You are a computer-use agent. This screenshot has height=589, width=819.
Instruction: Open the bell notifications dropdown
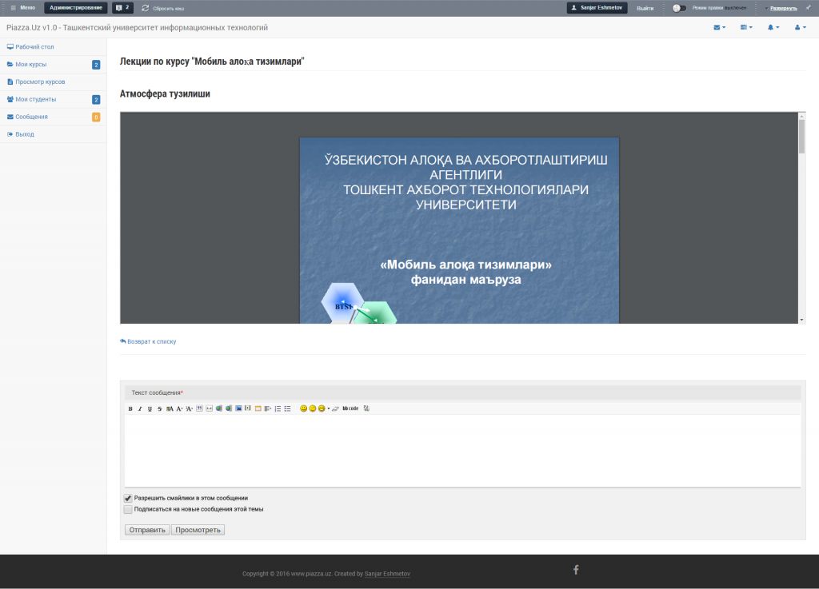point(773,27)
